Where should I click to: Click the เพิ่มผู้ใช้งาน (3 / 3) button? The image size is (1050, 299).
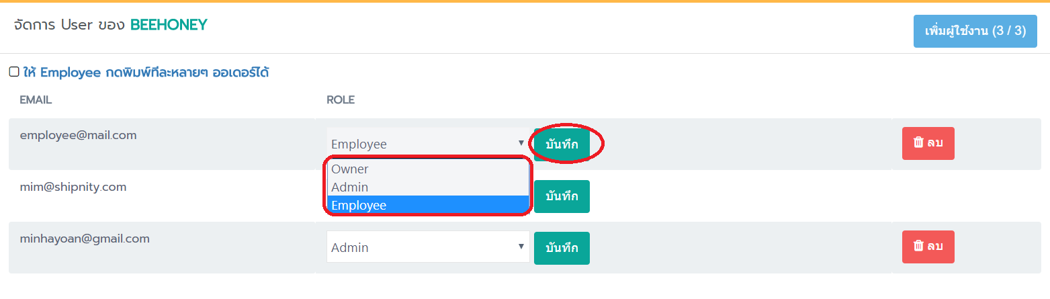975,31
